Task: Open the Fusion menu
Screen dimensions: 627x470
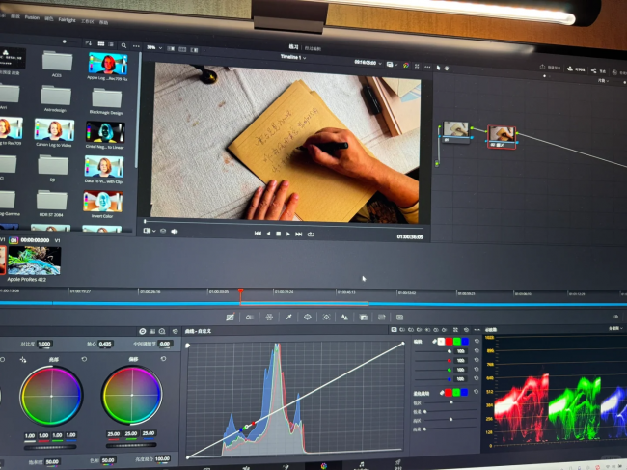Action: pyautogui.click(x=32, y=17)
